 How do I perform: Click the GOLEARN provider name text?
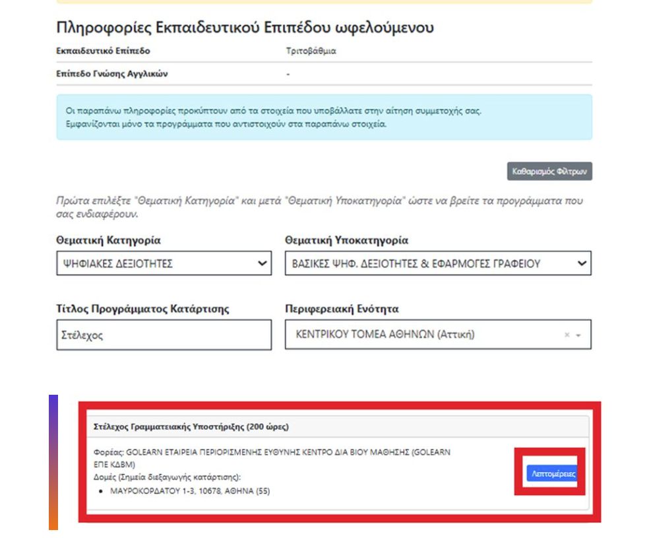click(x=272, y=458)
